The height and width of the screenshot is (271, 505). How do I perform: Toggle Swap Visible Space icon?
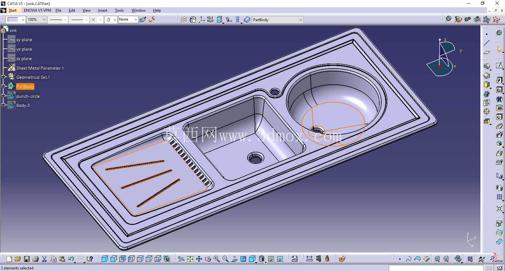coord(280,259)
